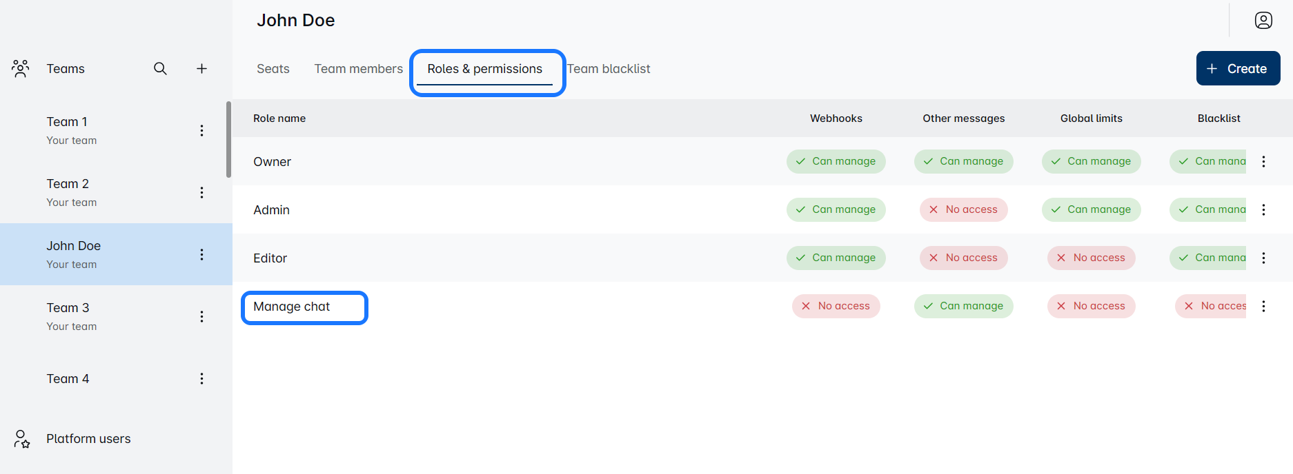Select Team 2 in the sidebar
Screen dimensions: 1293x474
tap(68, 192)
